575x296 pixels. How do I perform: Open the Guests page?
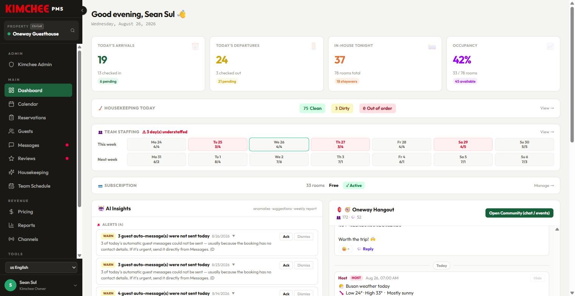click(x=38, y=131)
